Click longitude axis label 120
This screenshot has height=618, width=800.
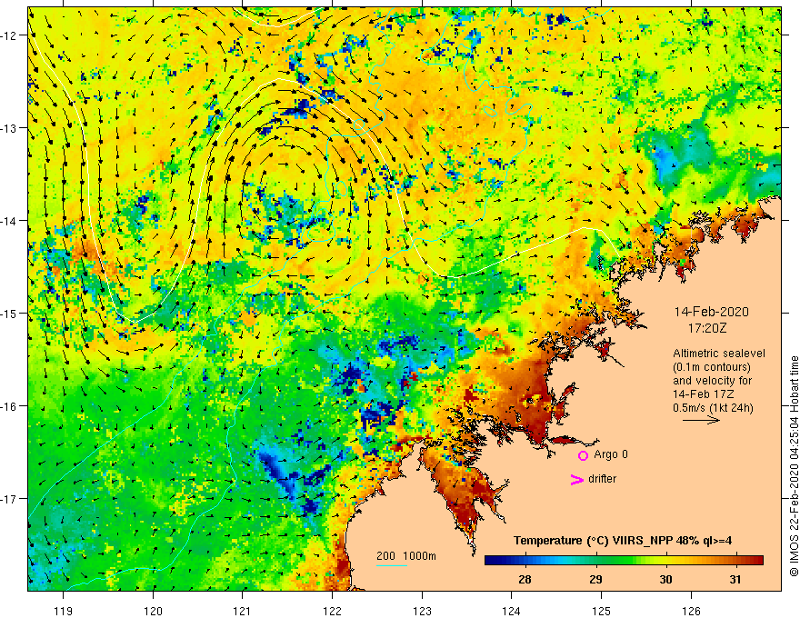[x=153, y=611]
